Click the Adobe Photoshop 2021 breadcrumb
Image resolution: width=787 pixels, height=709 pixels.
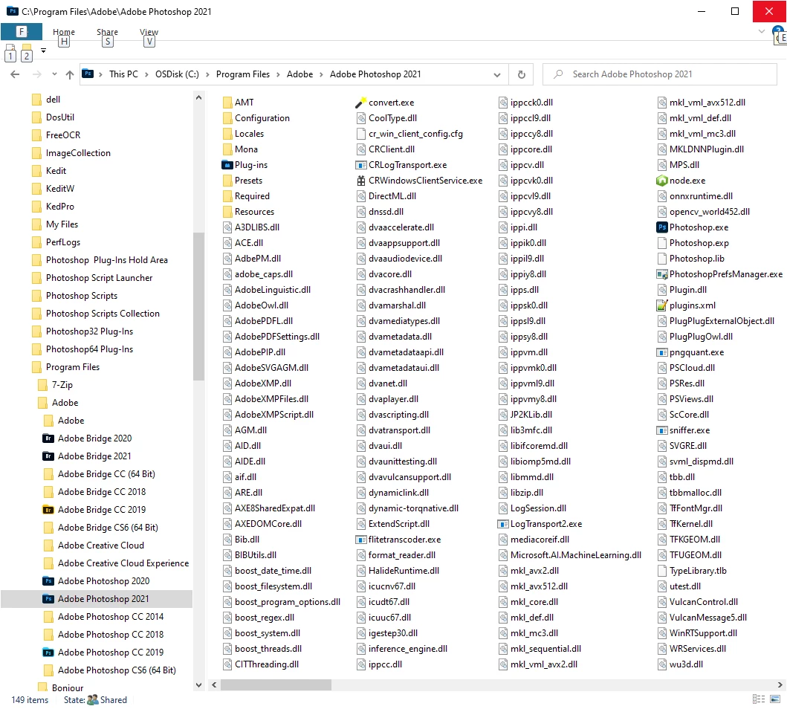point(375,74)
